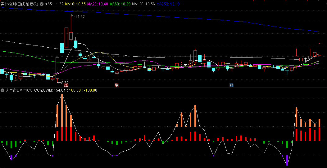Viewport: 327px width, 168px height.
Task: Click the 8.72 low price annotation
Action: (65, 83)
